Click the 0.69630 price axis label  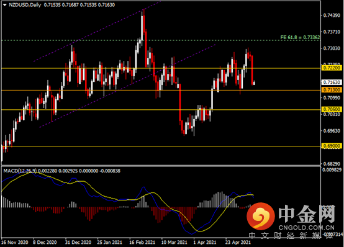click(332, 131)
